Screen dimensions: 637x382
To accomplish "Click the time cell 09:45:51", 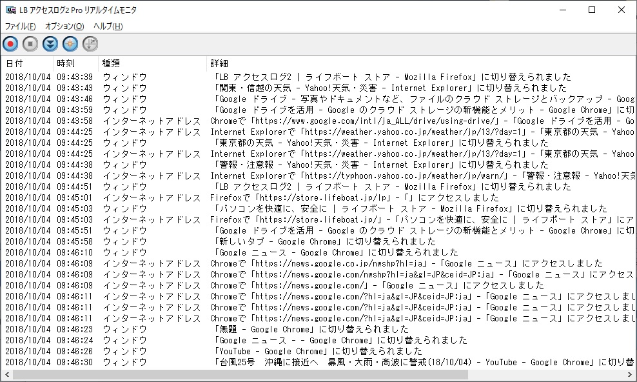I will (x=75, y=230).
